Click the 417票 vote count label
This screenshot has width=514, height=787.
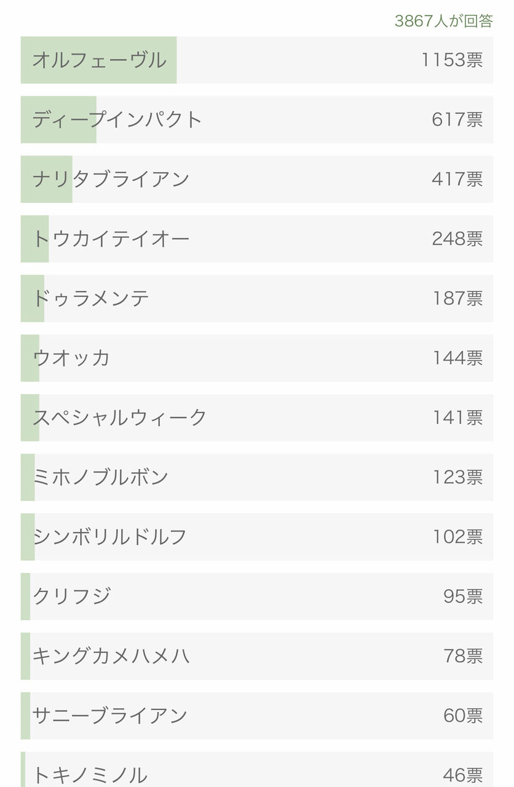point(457,179)
